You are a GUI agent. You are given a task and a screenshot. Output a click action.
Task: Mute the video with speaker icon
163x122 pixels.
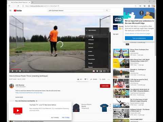coord(20,71)
